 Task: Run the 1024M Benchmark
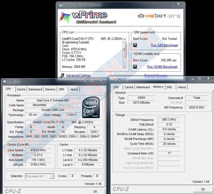click(x=162, y=67)
